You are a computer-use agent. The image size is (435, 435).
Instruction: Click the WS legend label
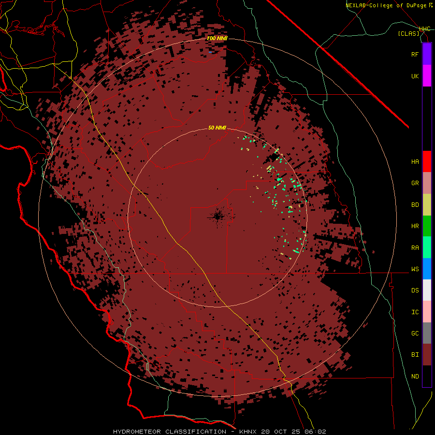(x=415, y=269)
